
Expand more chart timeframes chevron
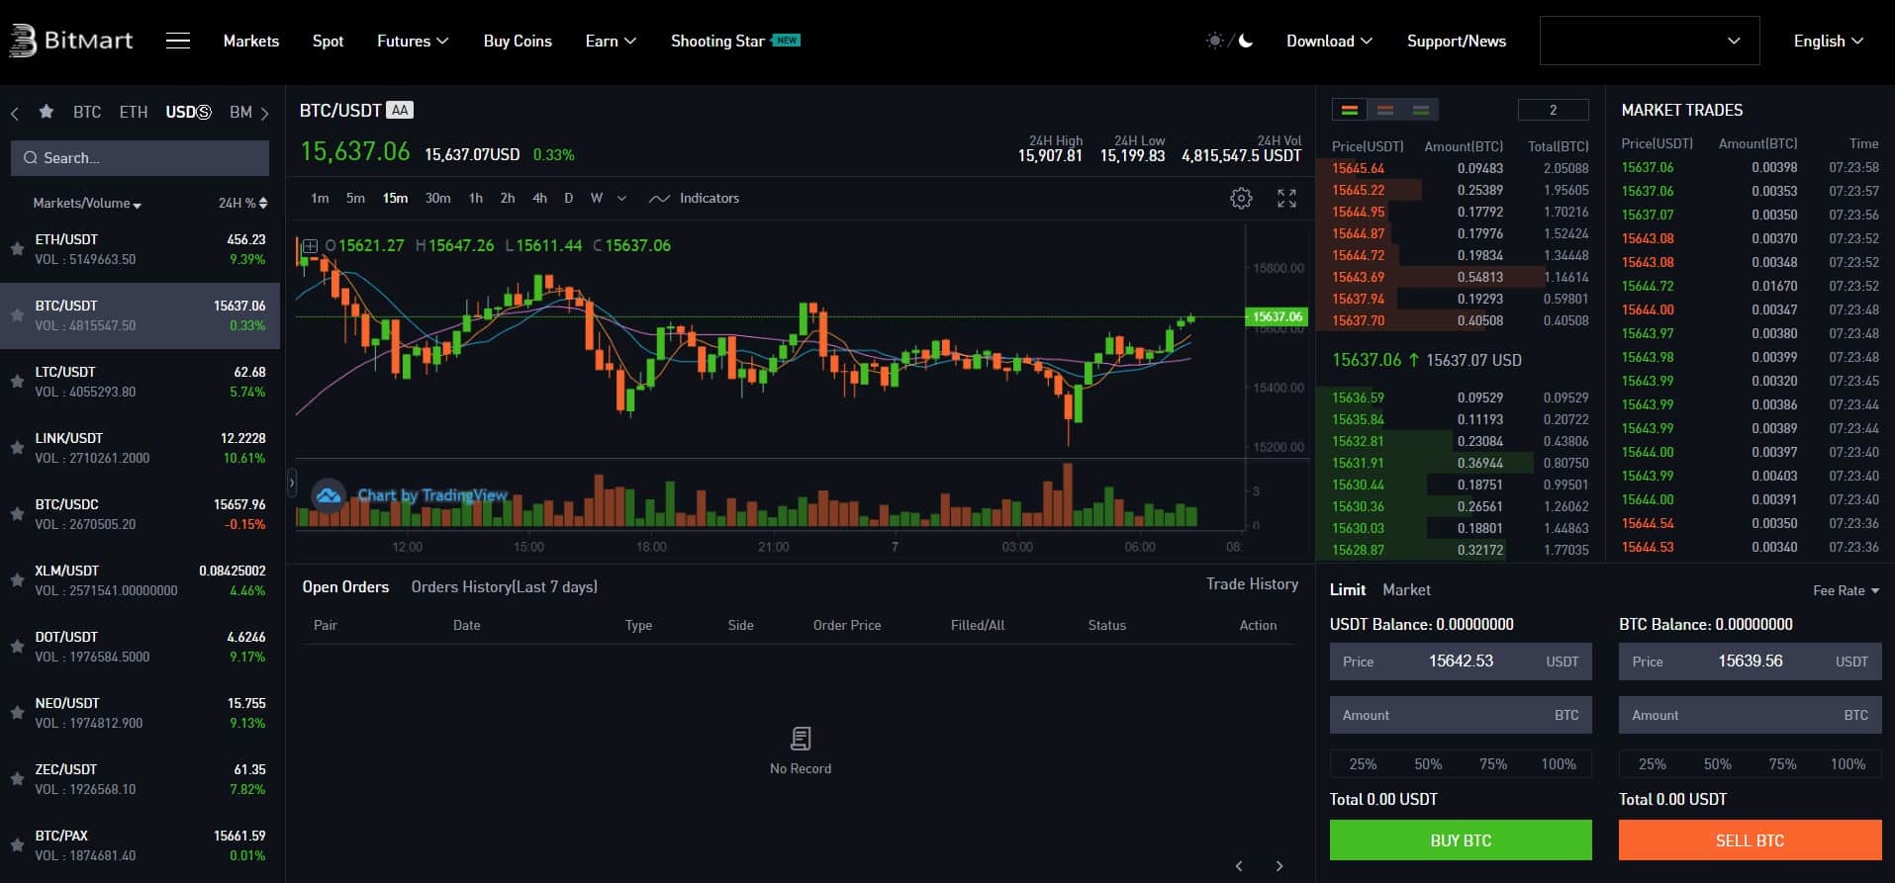click(621, 198)
